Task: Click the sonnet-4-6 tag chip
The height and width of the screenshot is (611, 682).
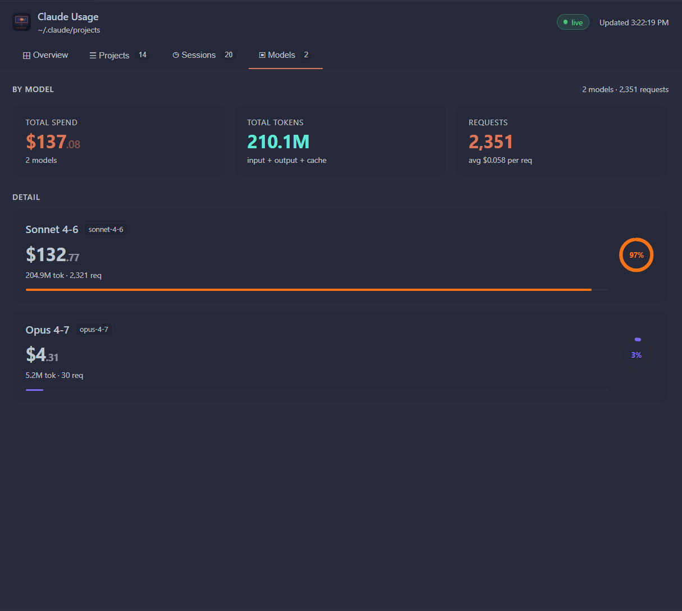Action: pos(106,230)
